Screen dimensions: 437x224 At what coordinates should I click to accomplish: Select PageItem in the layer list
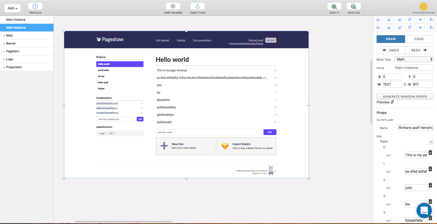(x=13, y=51)
